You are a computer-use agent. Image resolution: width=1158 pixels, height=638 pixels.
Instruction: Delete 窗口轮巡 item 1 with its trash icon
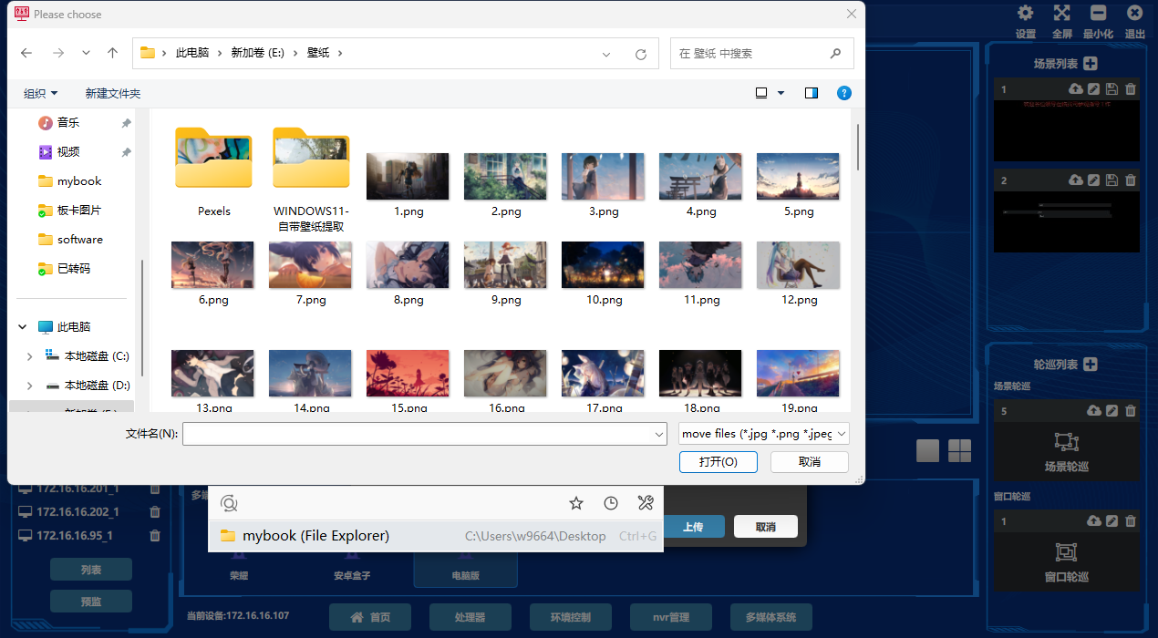[1131, 521]
